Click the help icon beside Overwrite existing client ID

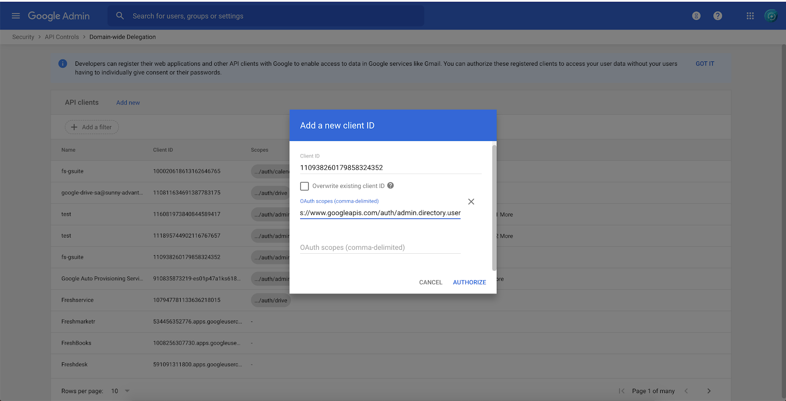pos(391,186)
